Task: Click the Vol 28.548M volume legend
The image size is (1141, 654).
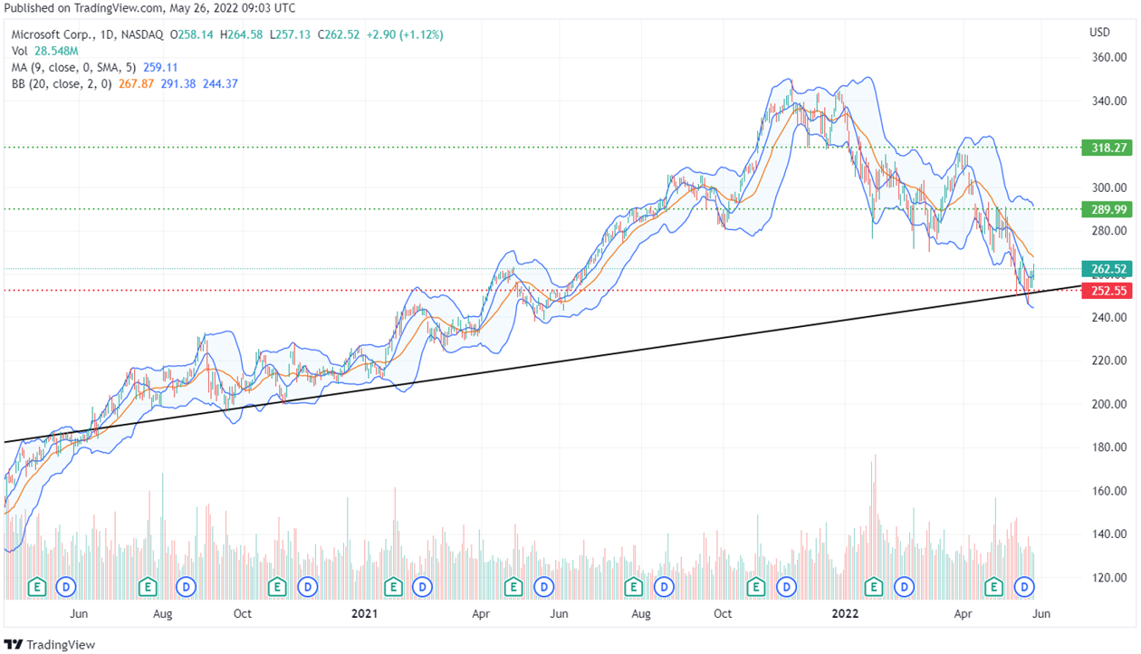Action: [43, 51]
